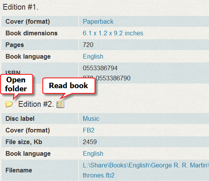Open the 6.1 x 1.2 x 9.2 inches link

coord(113,33)
